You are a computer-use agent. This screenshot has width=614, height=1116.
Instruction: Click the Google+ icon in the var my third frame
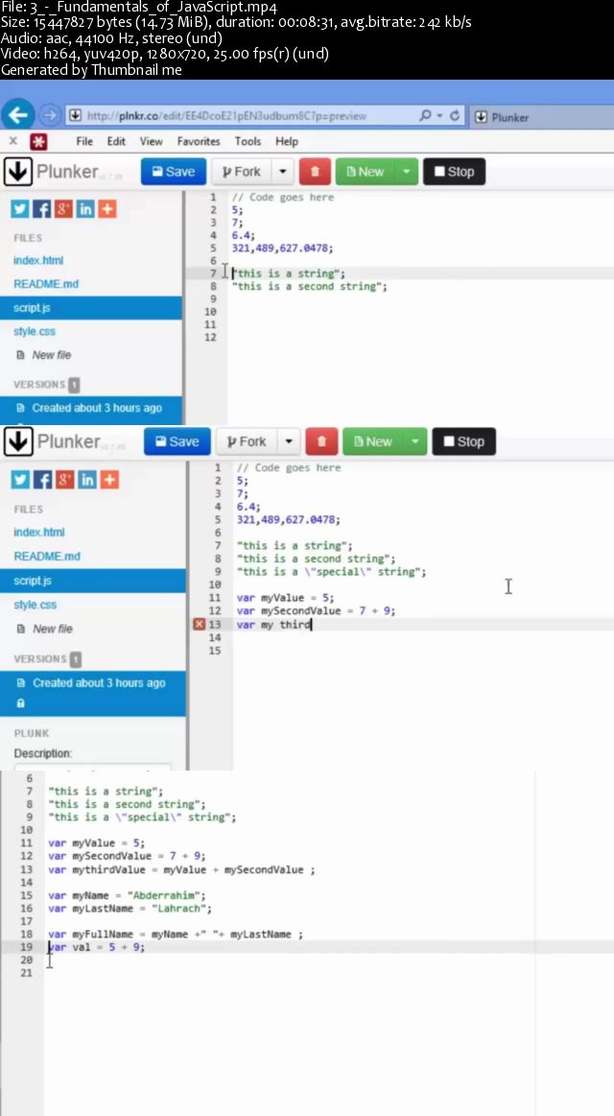pos(64,480)
